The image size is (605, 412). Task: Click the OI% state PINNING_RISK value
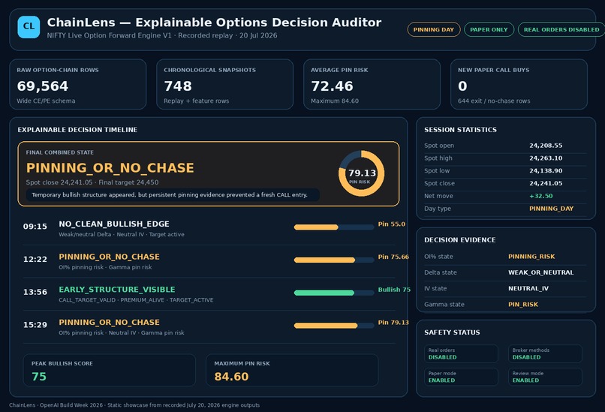tap(531, 257)
